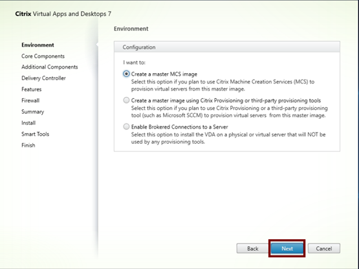Open the Firewall step

[x=30, y=100]
